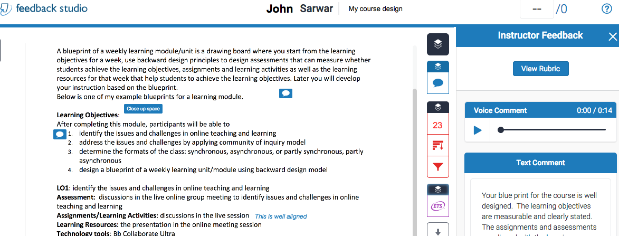
Task: Click the download arrow icon
Action: (437, 231)
